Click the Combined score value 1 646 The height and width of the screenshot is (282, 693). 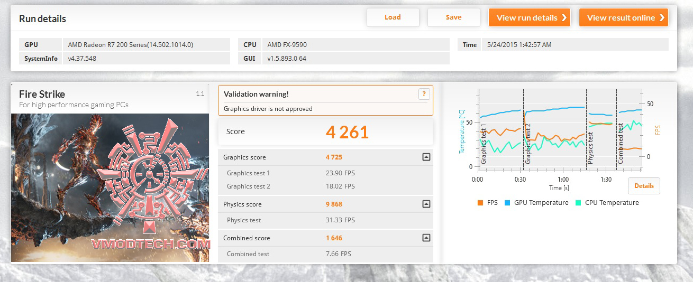pyautogui.click(x=334, y=238)
